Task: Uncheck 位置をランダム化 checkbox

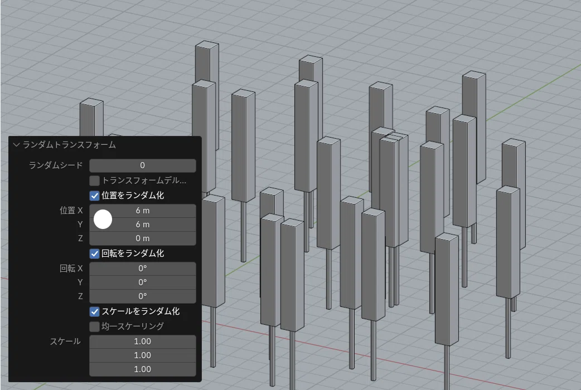Action: [94, 196]
